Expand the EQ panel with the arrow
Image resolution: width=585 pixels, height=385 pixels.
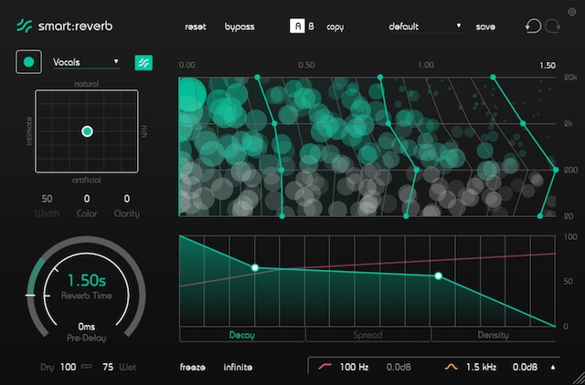coord(551,367)
